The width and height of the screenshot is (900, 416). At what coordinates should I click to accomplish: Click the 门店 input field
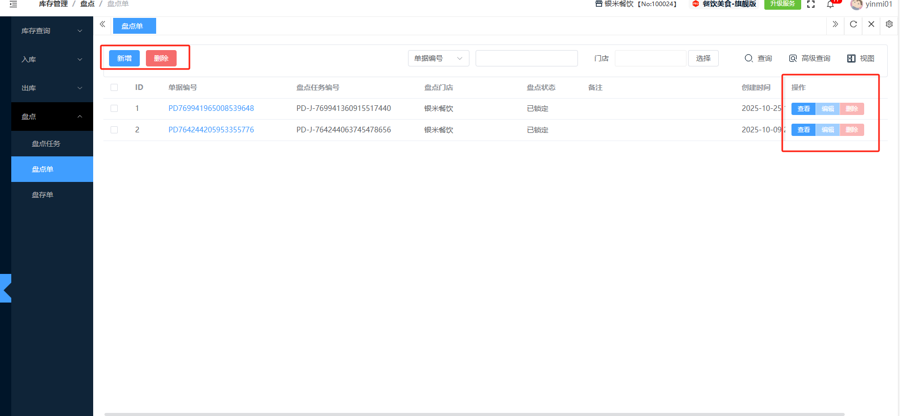650,58
